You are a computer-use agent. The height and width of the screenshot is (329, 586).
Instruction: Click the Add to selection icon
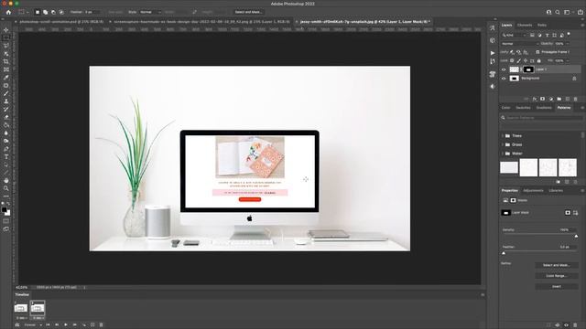(45, 12)
